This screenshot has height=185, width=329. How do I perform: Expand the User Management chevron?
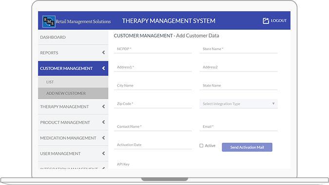point(103,153)
